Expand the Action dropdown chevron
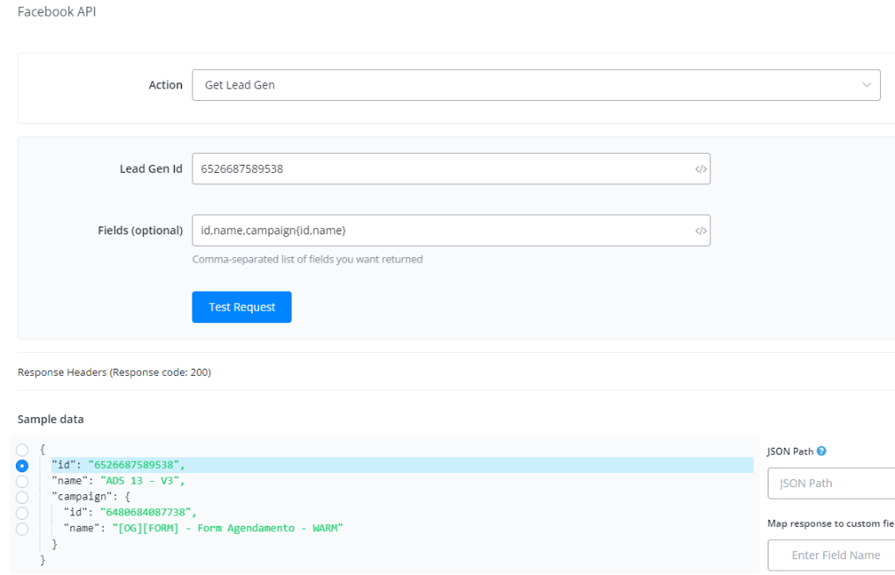The height and width of the screenshot is (575, 895). click(866, 85)
